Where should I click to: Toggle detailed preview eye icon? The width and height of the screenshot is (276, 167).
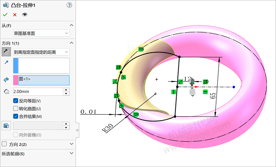(24, 15)
